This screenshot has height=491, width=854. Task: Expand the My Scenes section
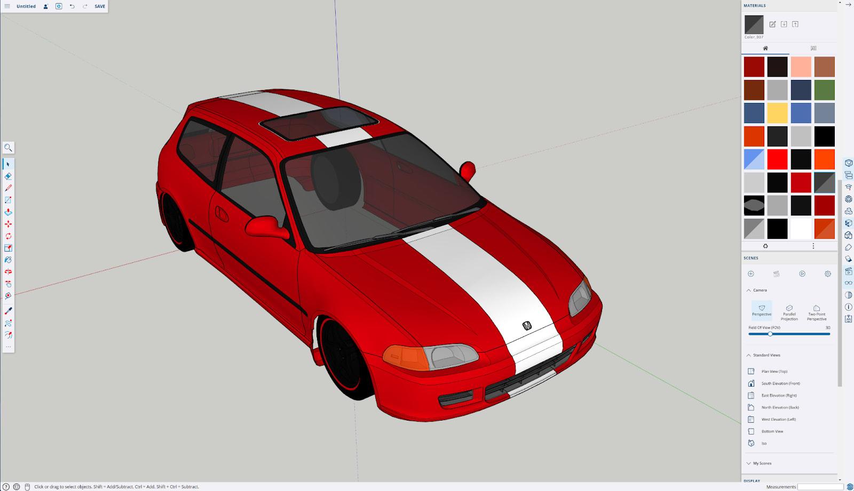748,463
